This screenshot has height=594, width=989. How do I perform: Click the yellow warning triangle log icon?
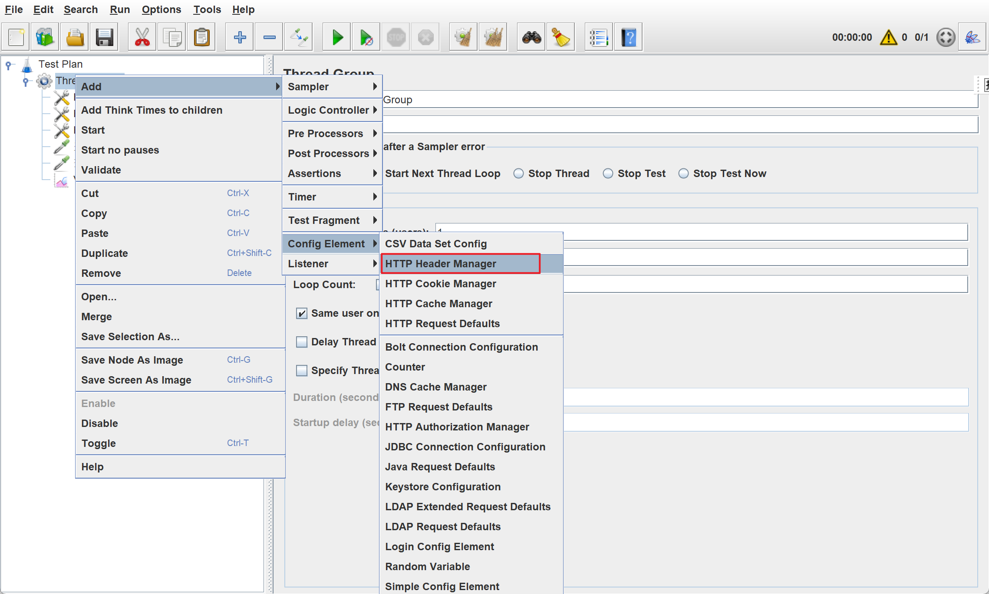tap(888, 37)
